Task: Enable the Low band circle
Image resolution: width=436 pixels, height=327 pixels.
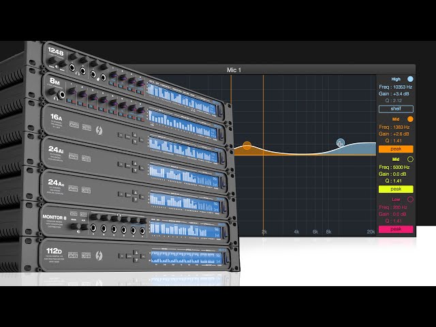Action: [410, 199]
